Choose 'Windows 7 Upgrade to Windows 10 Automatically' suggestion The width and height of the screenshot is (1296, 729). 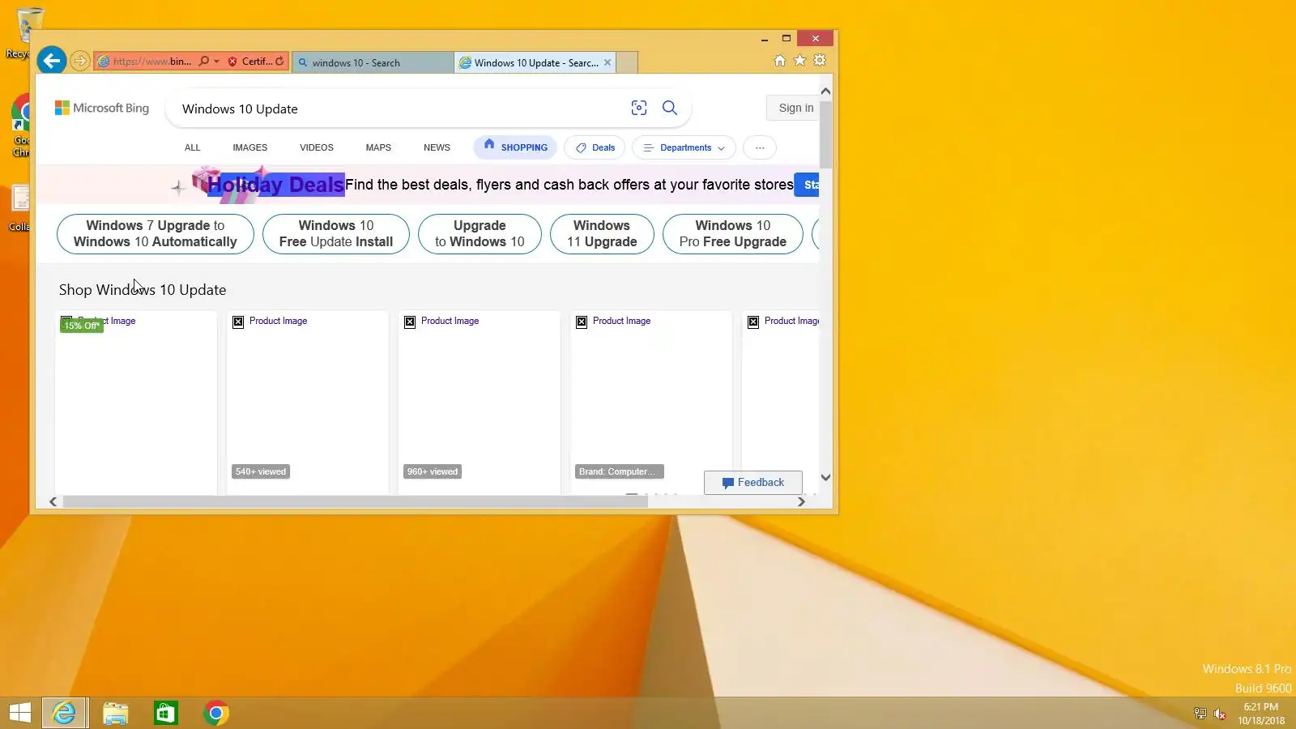click(x=156, y=233)
